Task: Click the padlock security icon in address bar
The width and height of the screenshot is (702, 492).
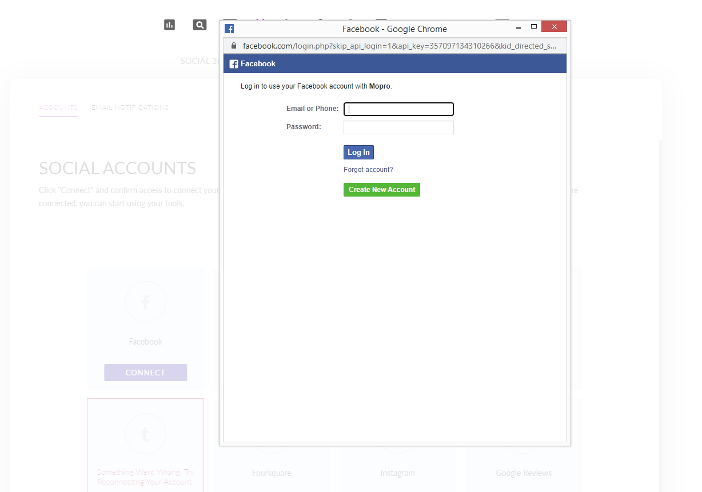Action: click(234, 46)
